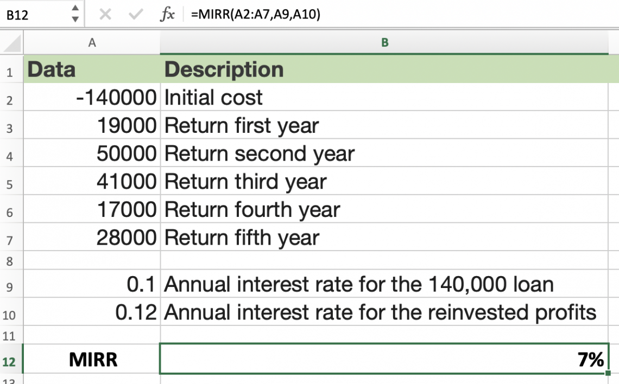
Task: Click cell containing 0.12 rate
Action: point(92,311)
